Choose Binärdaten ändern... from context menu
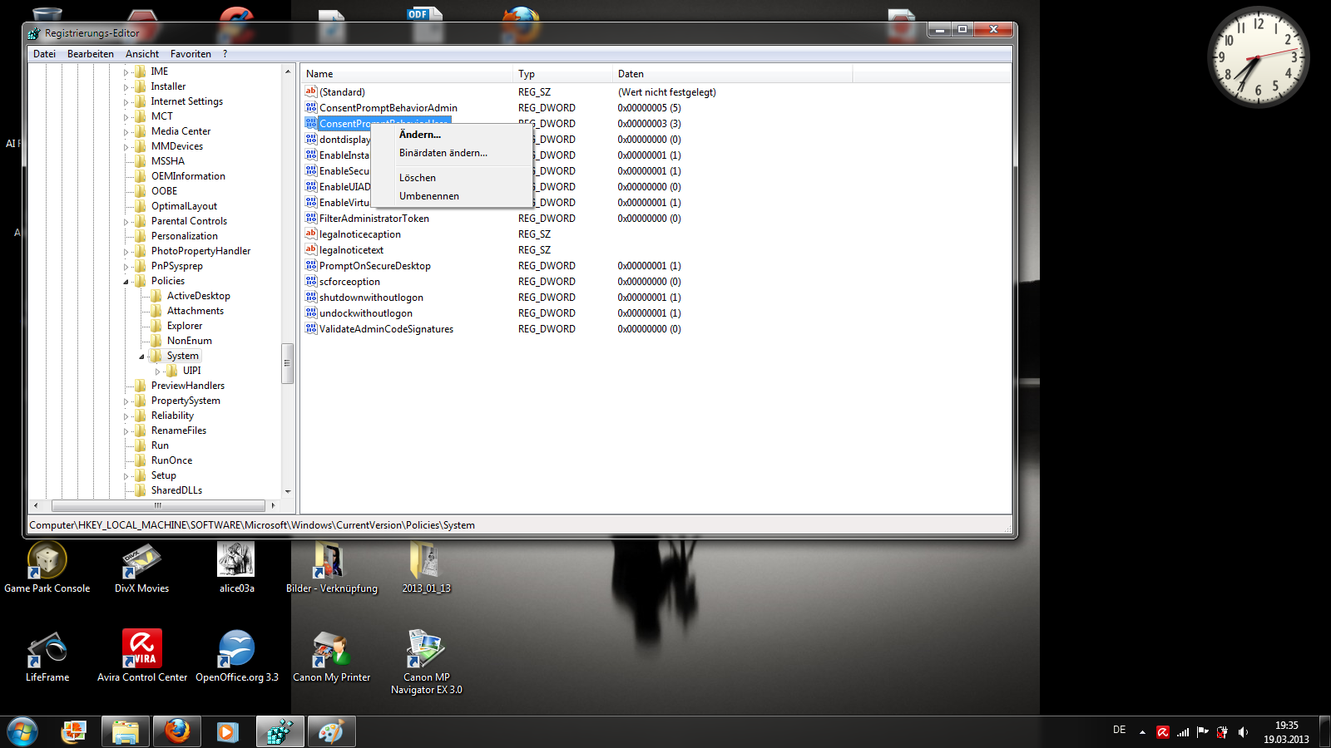 click(450, 153)
